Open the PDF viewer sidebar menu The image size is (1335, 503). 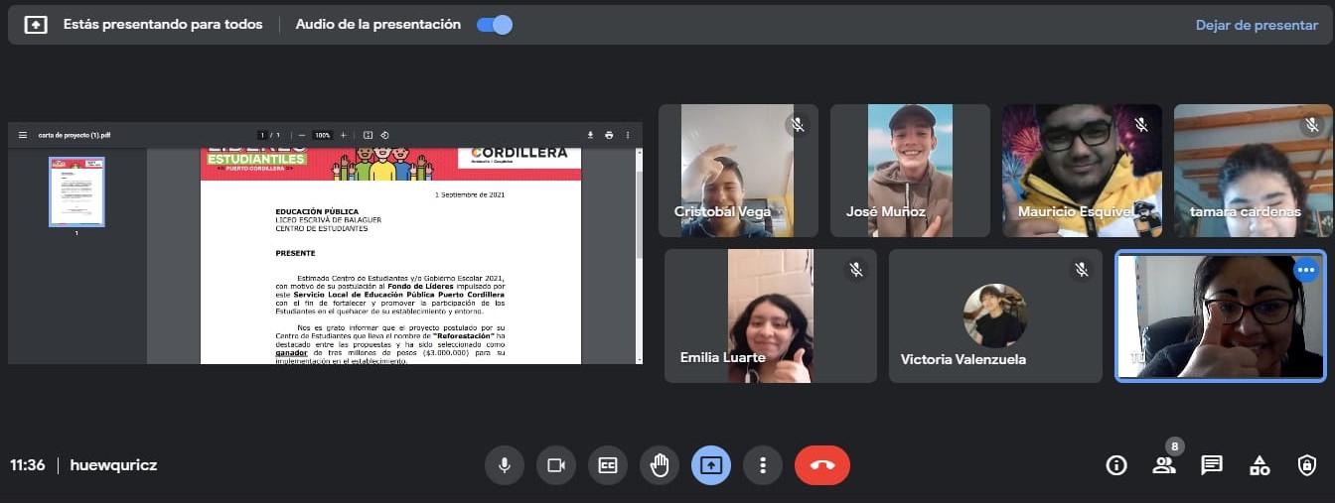tap(23, 135)
